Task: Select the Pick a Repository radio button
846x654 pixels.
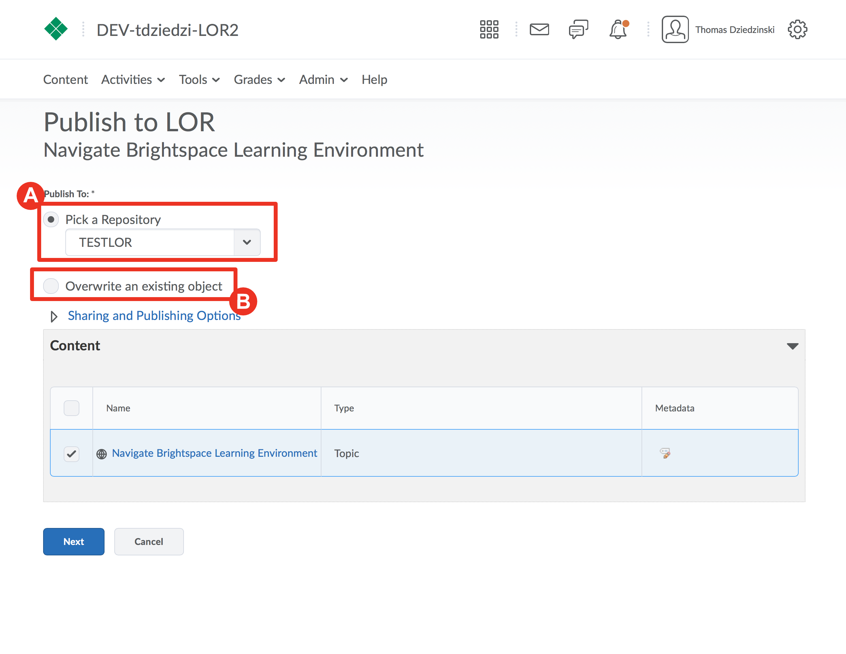Action: coord(51,219)
